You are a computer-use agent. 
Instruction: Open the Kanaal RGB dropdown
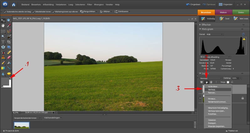[214, 34]
